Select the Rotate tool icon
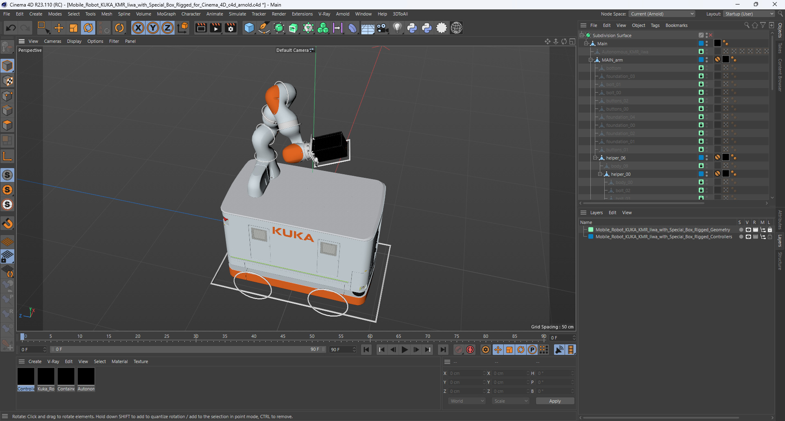This screenshot has height=421, width=785. 88,28
